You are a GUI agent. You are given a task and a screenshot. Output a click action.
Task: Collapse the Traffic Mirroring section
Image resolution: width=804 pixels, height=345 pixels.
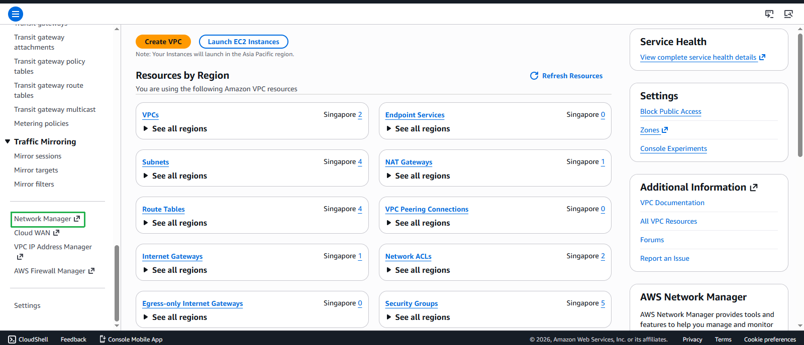pos(8,141)
